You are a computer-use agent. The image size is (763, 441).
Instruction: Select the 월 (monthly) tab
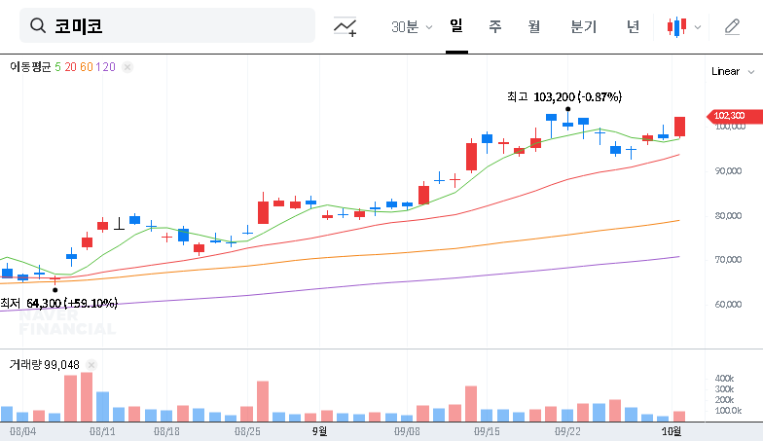point(533,26)
